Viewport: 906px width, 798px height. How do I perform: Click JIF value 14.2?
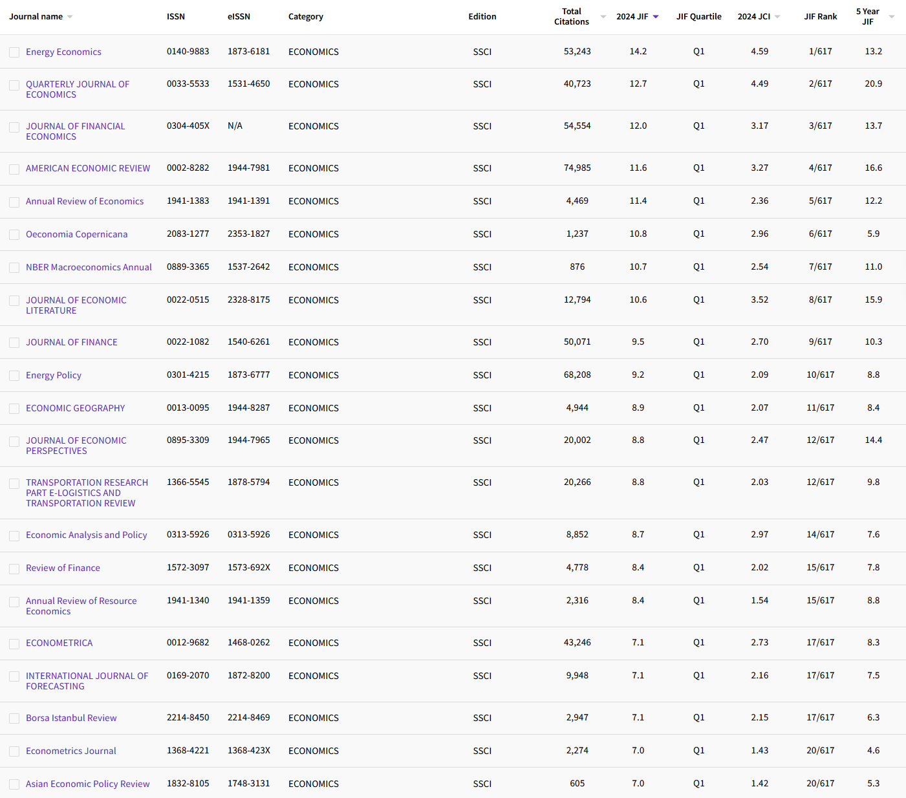pos(638,51)
